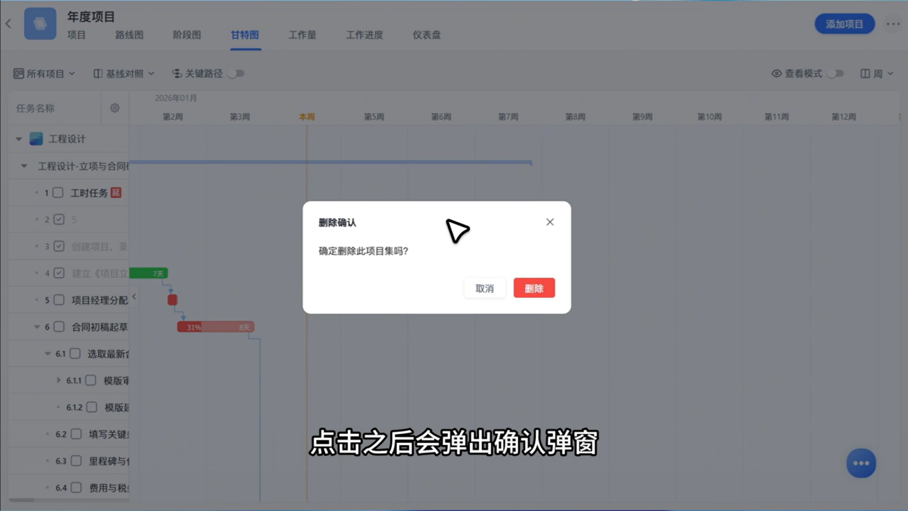Image resolution: width=908 pixels, height=511 pixels.
Task: Collapse task 6.1 subtree arrow
Action: click(x=47, y=354)
